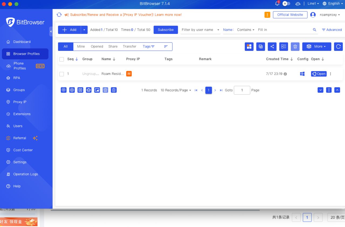Open the Subscribe/Renew Proxy IP Voucher link
Screen dimensions: 345x227
126,15
